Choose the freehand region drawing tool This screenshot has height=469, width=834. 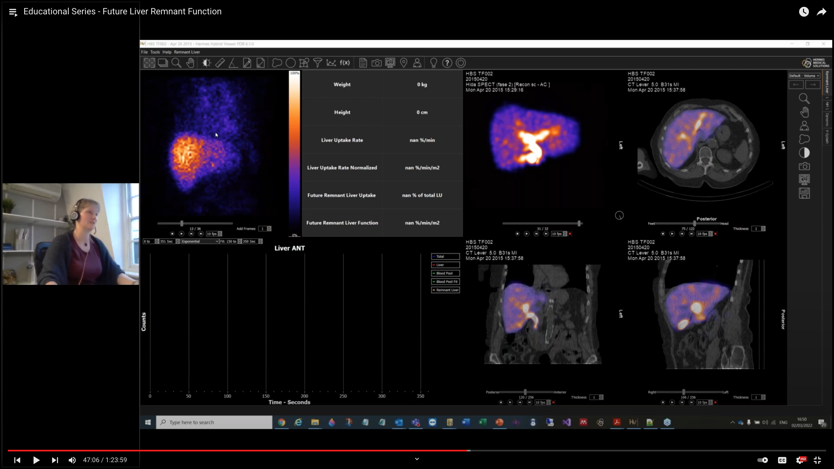click(277, 63)
